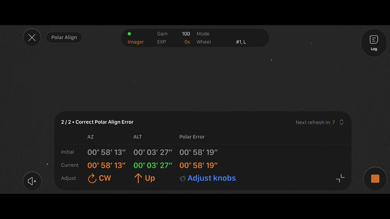Open the Imager camera settings

point(135,42)
